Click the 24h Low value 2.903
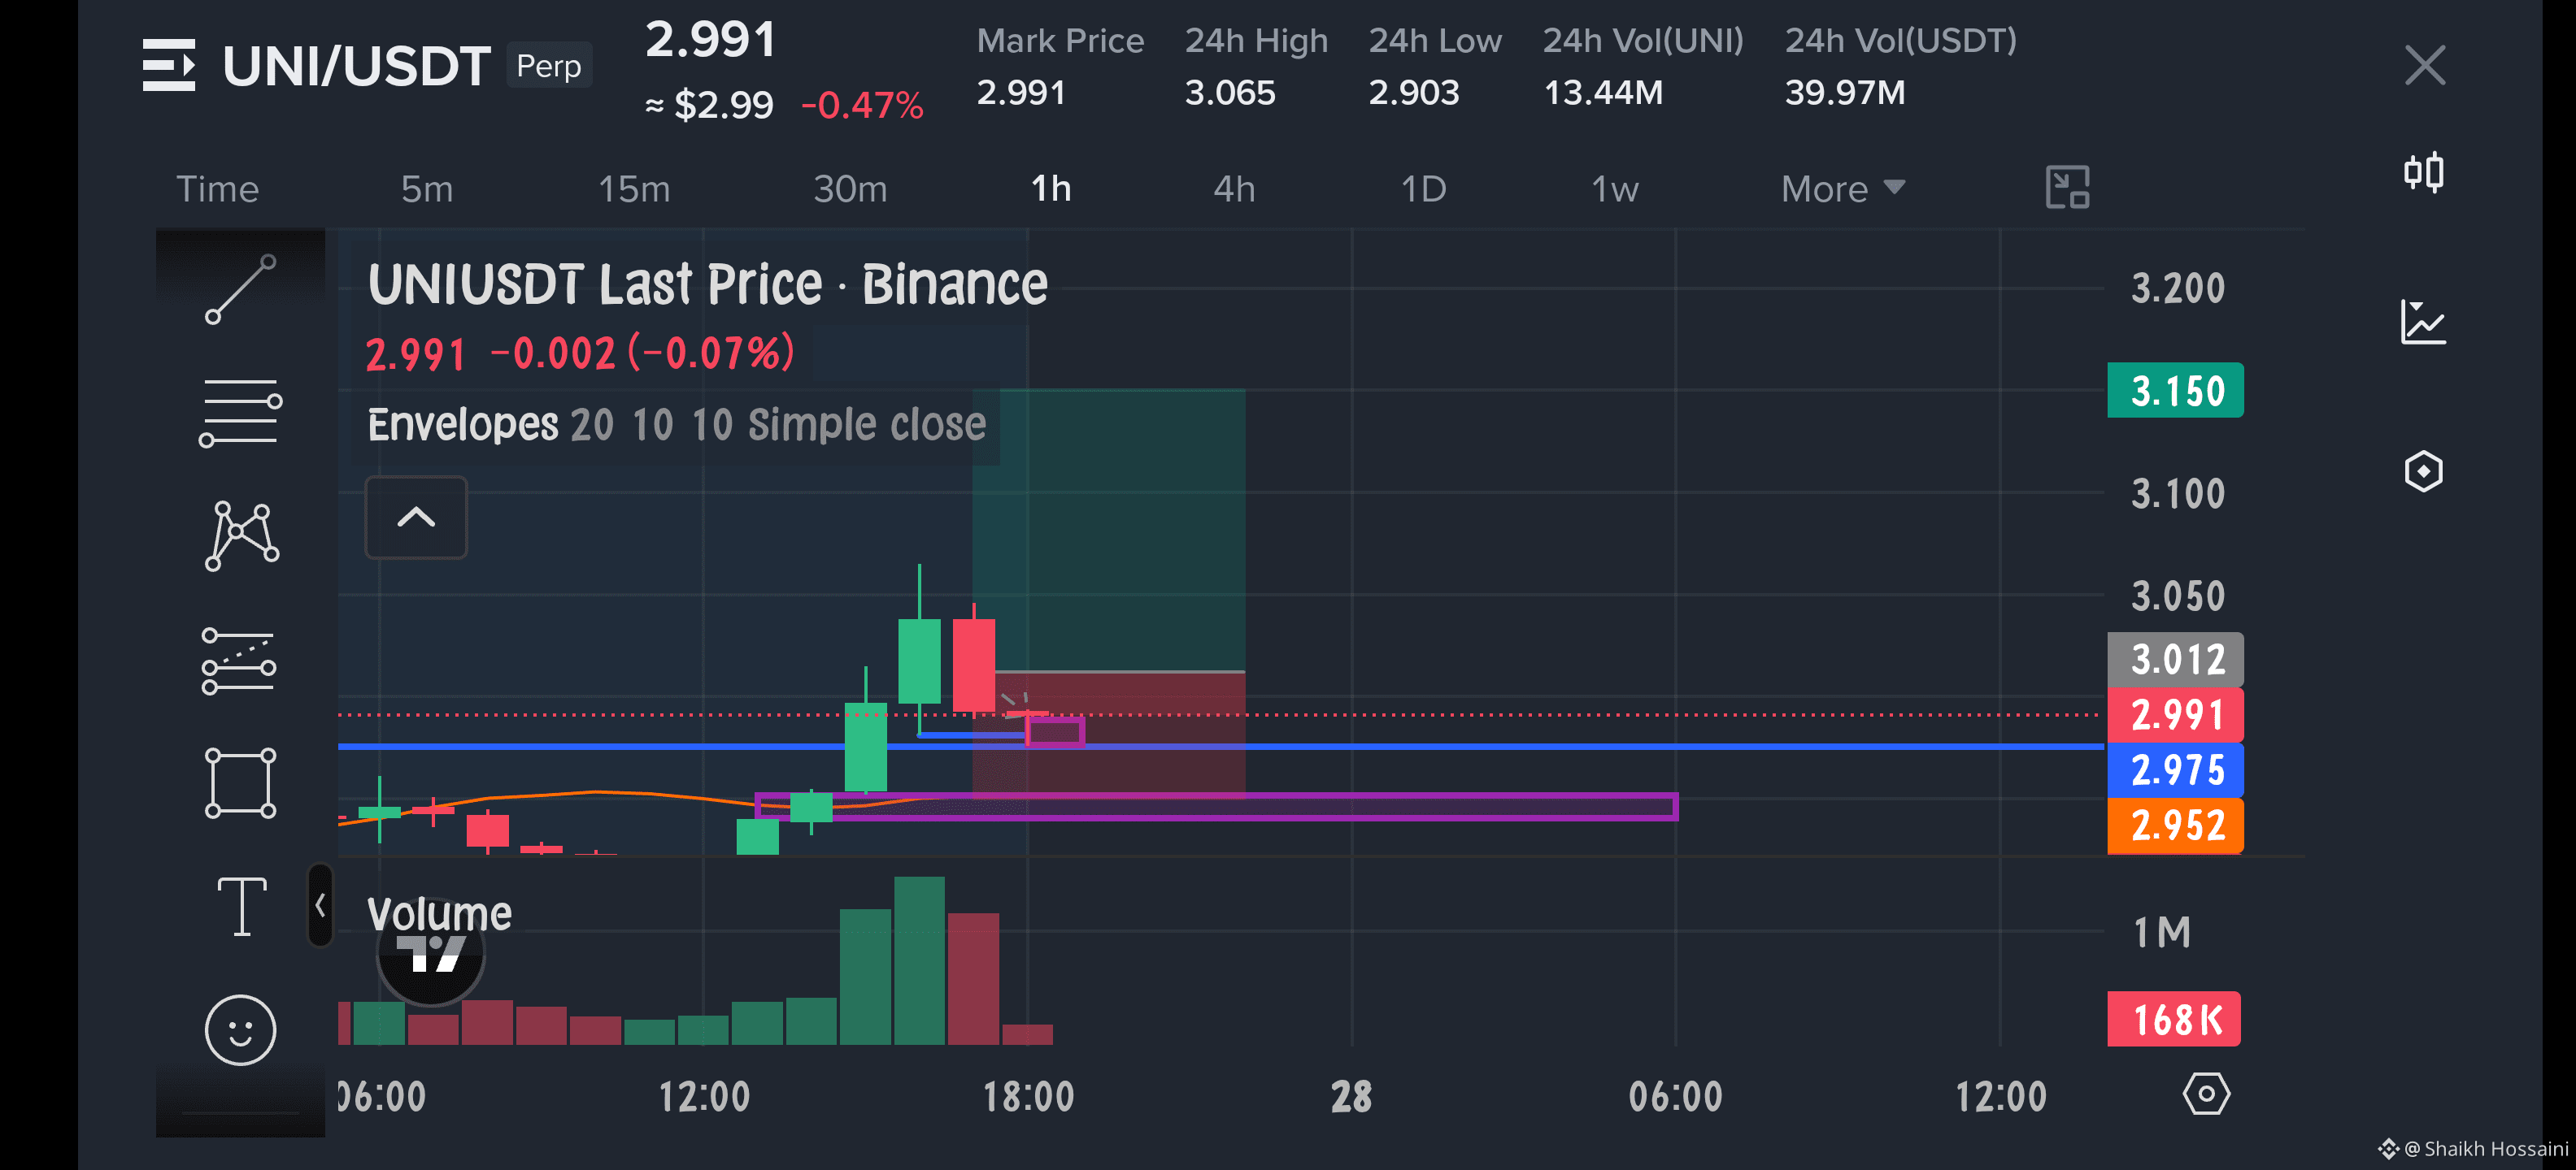This screenshot has height=1170, width=2576. pos(1413,92)
